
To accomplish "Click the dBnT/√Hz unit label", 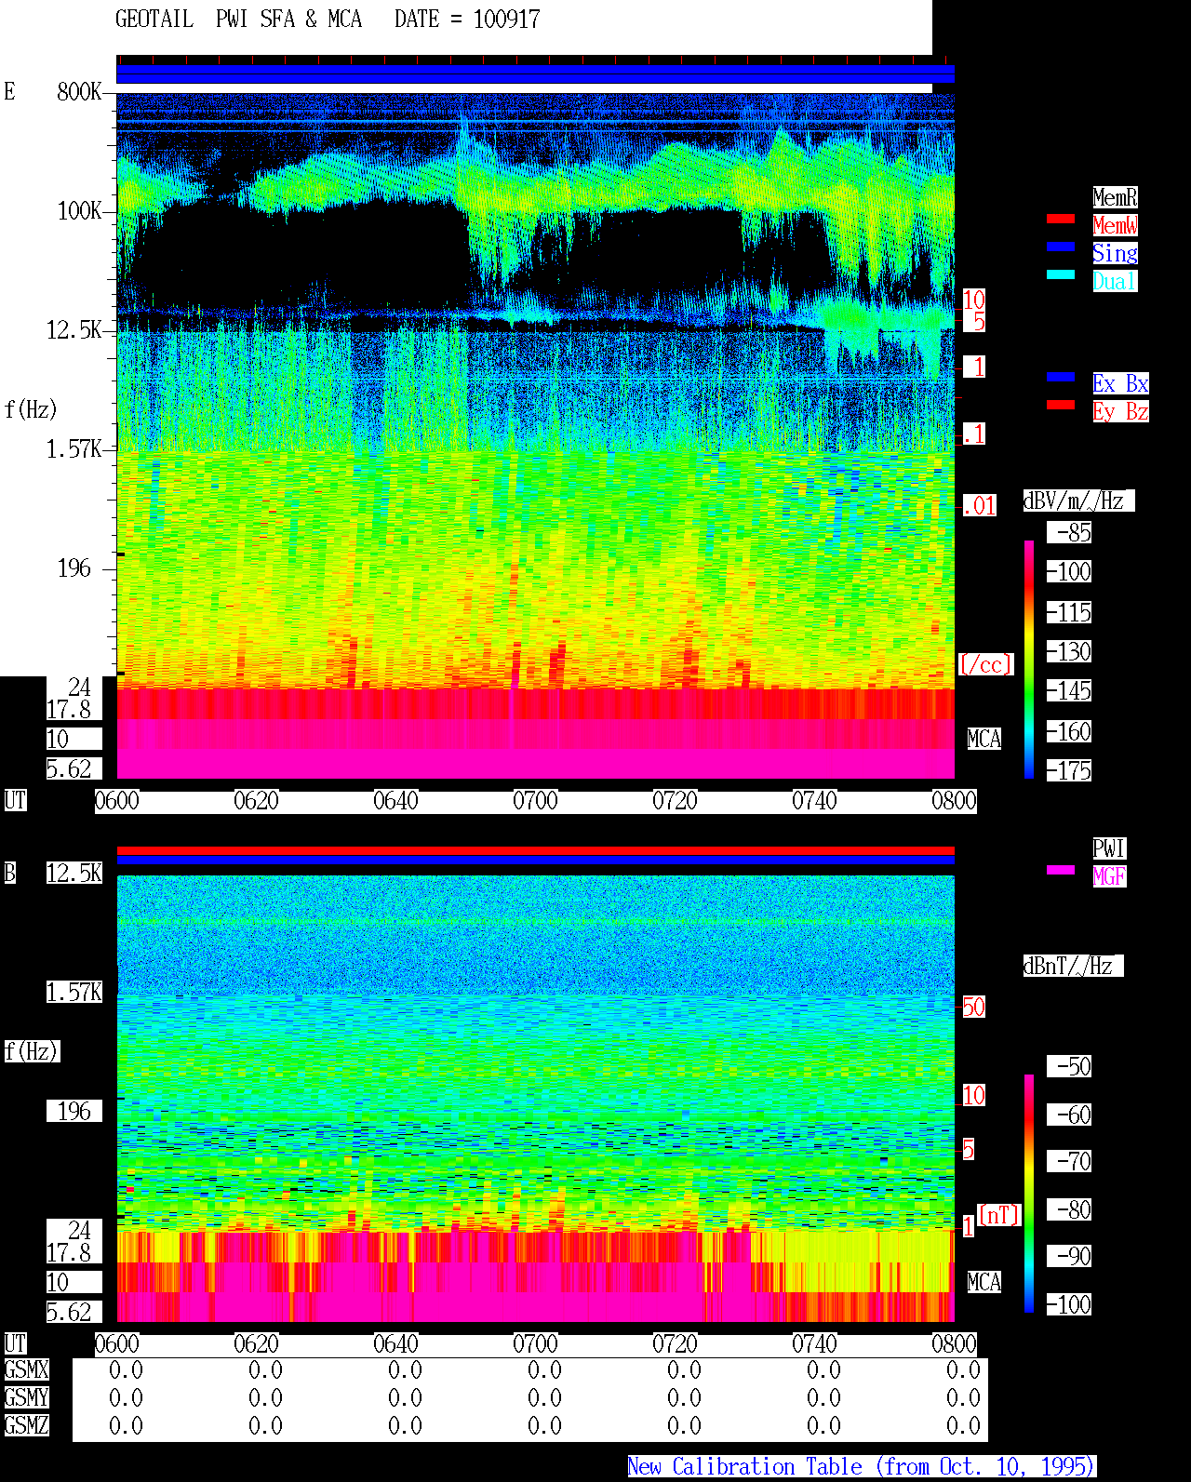I will [x=1073, y=966].
